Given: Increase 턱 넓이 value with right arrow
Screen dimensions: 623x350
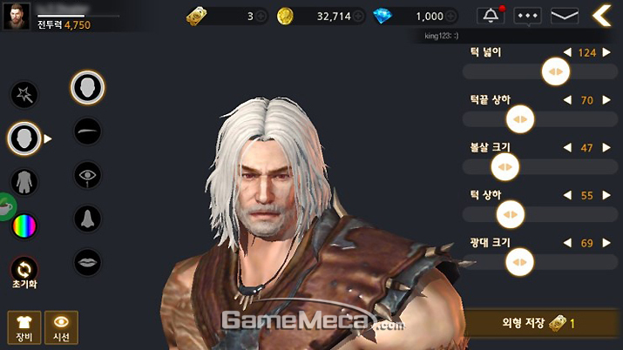Looking at the screenshot, I should (606, 52).
